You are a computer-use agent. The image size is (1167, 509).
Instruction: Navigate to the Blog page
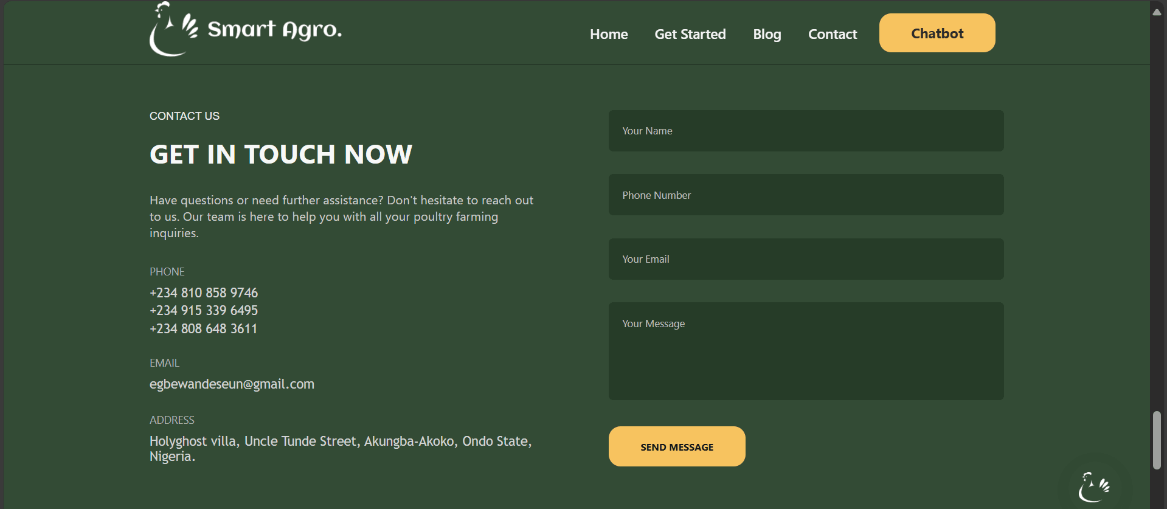click(766, 34)
